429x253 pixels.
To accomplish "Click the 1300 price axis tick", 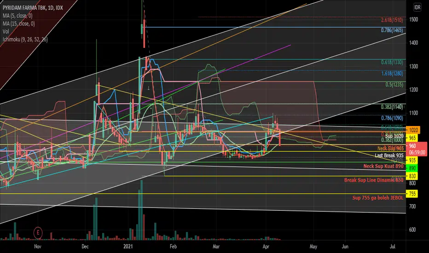I will [413, 66].
